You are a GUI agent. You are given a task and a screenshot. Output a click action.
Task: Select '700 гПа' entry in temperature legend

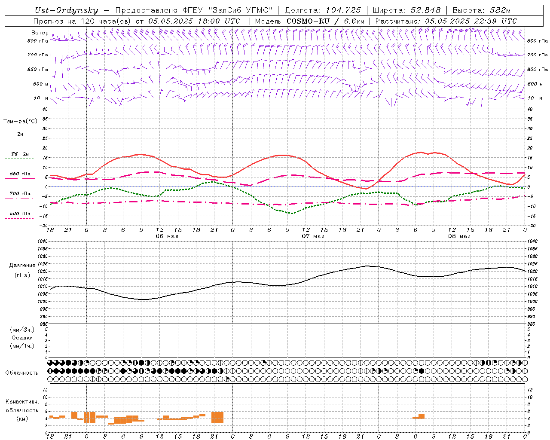coord(20,194)
